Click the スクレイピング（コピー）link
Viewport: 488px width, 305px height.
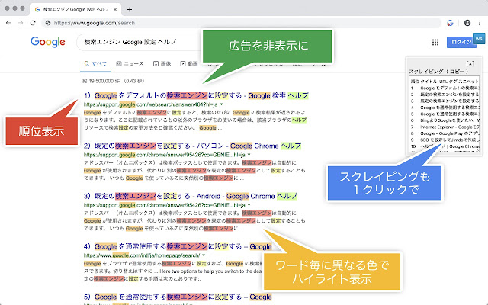[438, 71]
